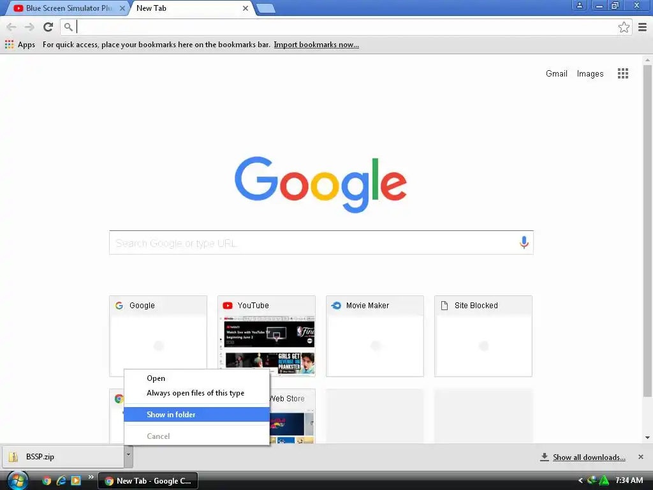Select the New Tab tab

click(187, 8)
